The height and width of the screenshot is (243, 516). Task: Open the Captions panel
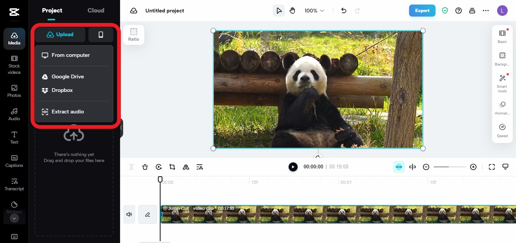pyautogui.click(x=14, y=160)
